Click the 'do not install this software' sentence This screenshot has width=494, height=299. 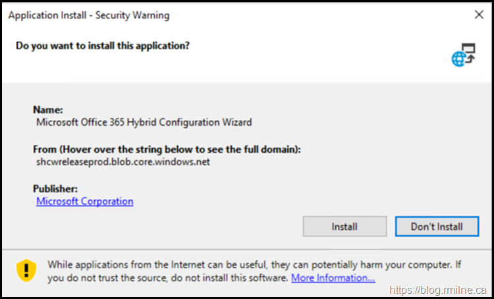tap(221, 278)
